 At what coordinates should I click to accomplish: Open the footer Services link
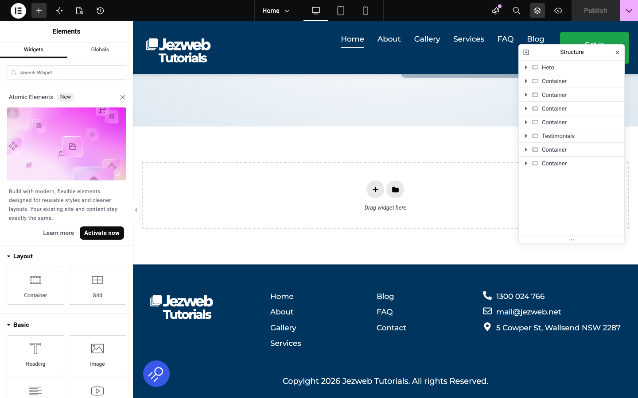pyautogui.click(x=286, y=343)
